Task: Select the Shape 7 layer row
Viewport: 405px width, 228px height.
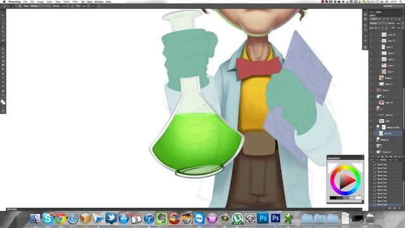Action: (x=385, y=90)
